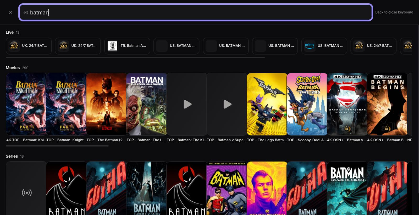Close the search overlay with the X icon
Screen dimensions: 419x215
tap(11, 12)
